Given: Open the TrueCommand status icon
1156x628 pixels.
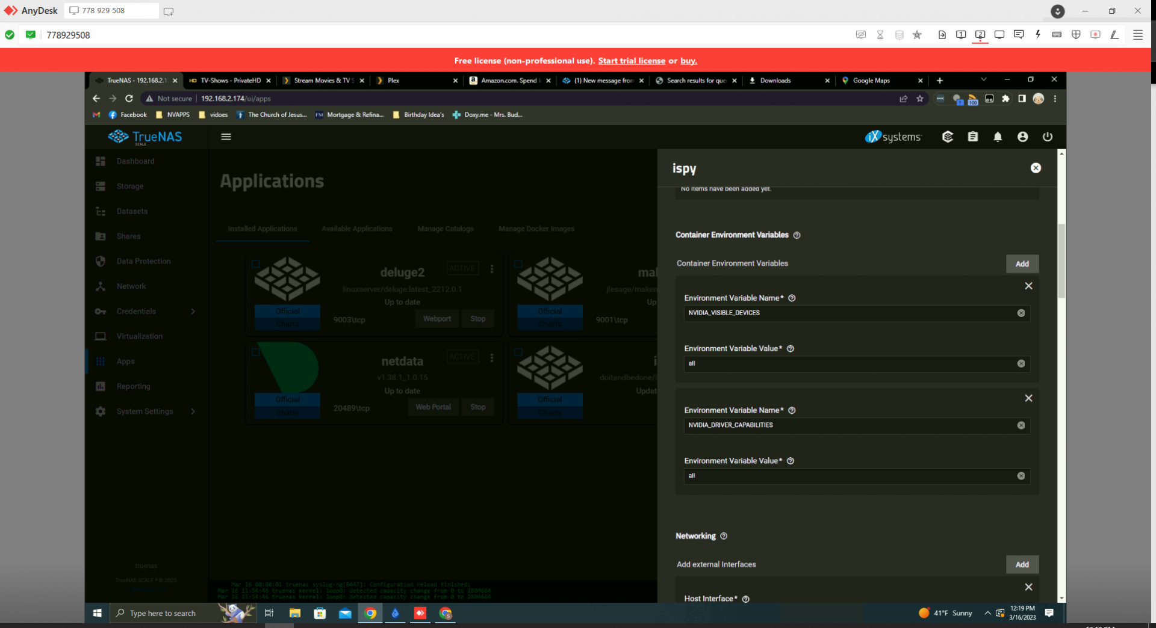Looking at the screenshot, I should tap(947, 137).
